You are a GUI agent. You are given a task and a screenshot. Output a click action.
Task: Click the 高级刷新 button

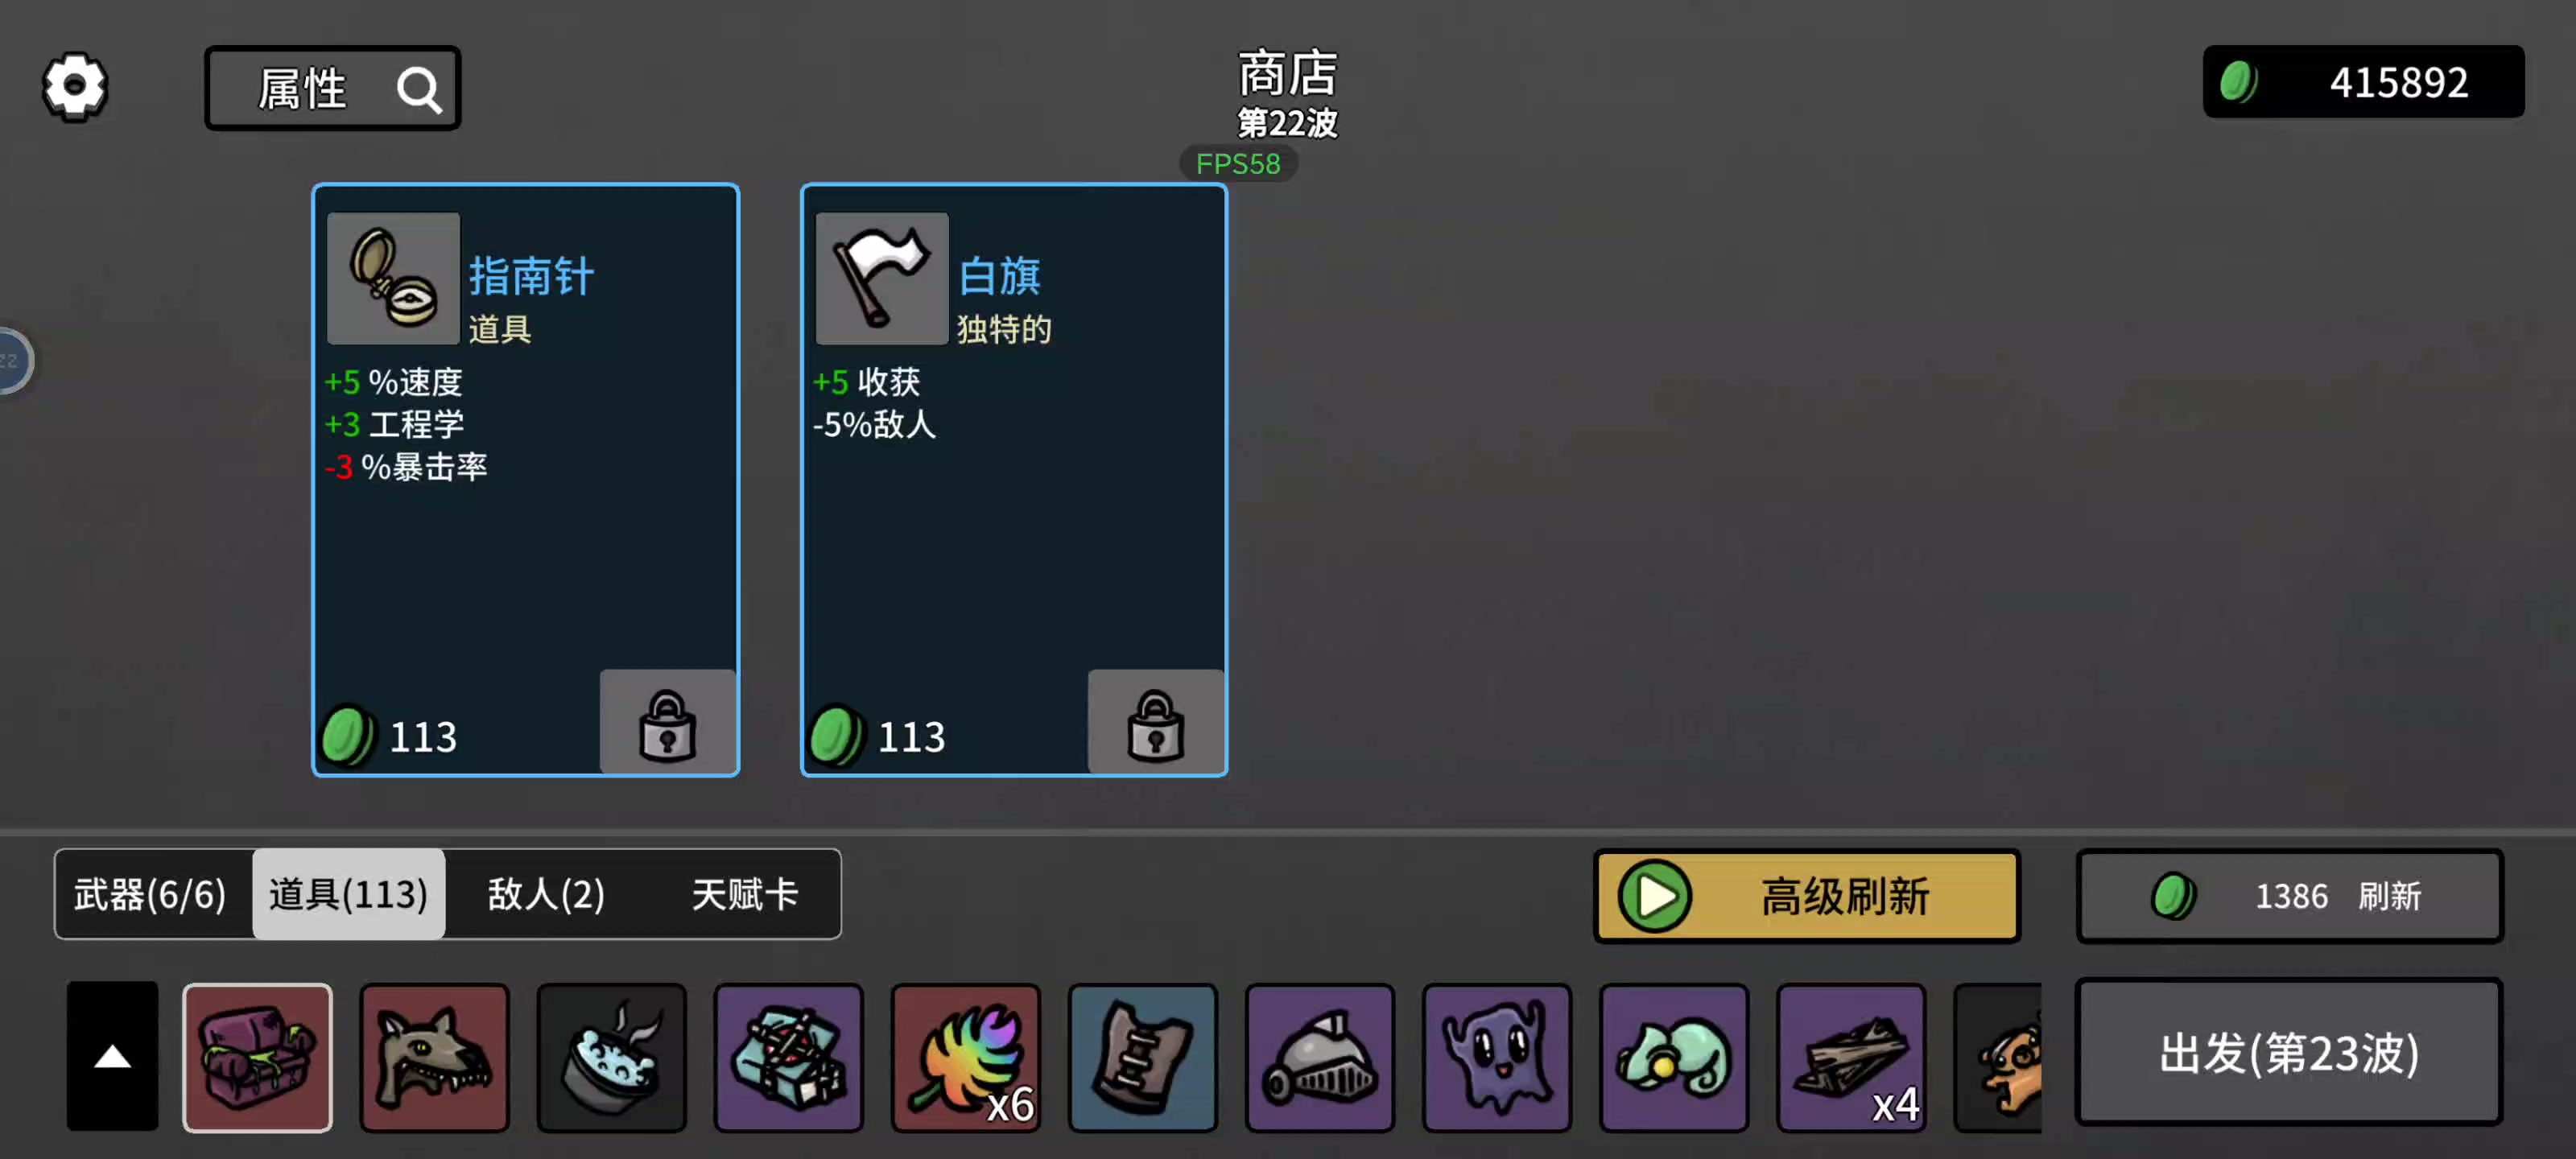(1806, 896)
